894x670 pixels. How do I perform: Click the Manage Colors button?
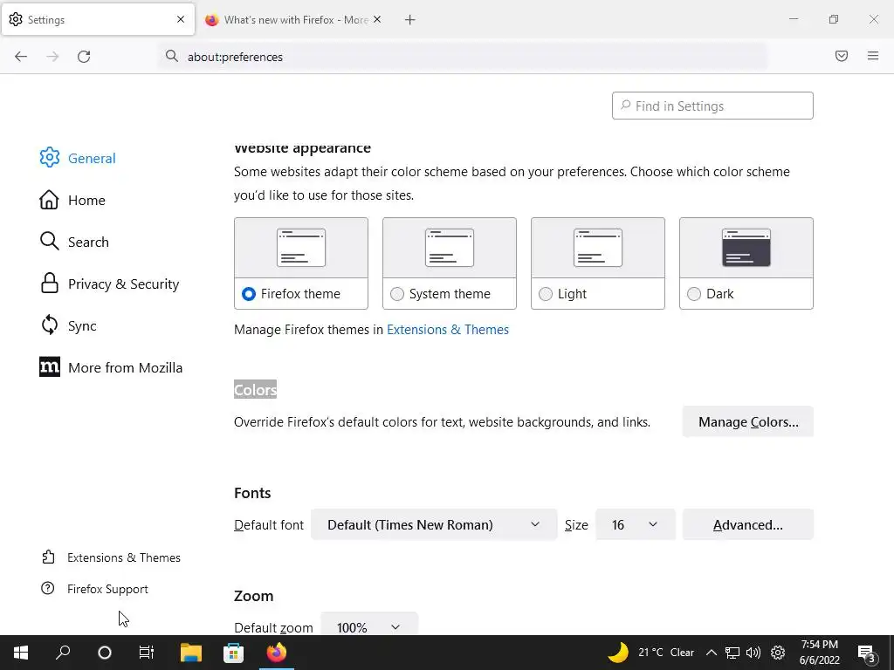pos(748,421)
